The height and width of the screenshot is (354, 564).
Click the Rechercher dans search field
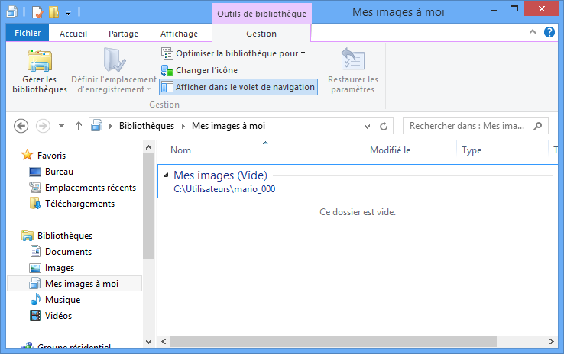tap(475, 126)
